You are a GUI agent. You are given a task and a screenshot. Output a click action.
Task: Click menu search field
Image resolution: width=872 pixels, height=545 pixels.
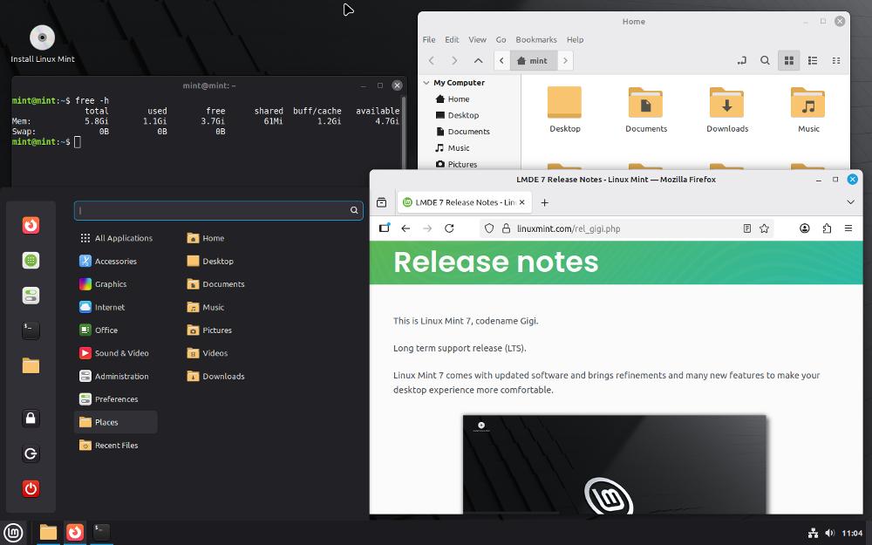219,210
